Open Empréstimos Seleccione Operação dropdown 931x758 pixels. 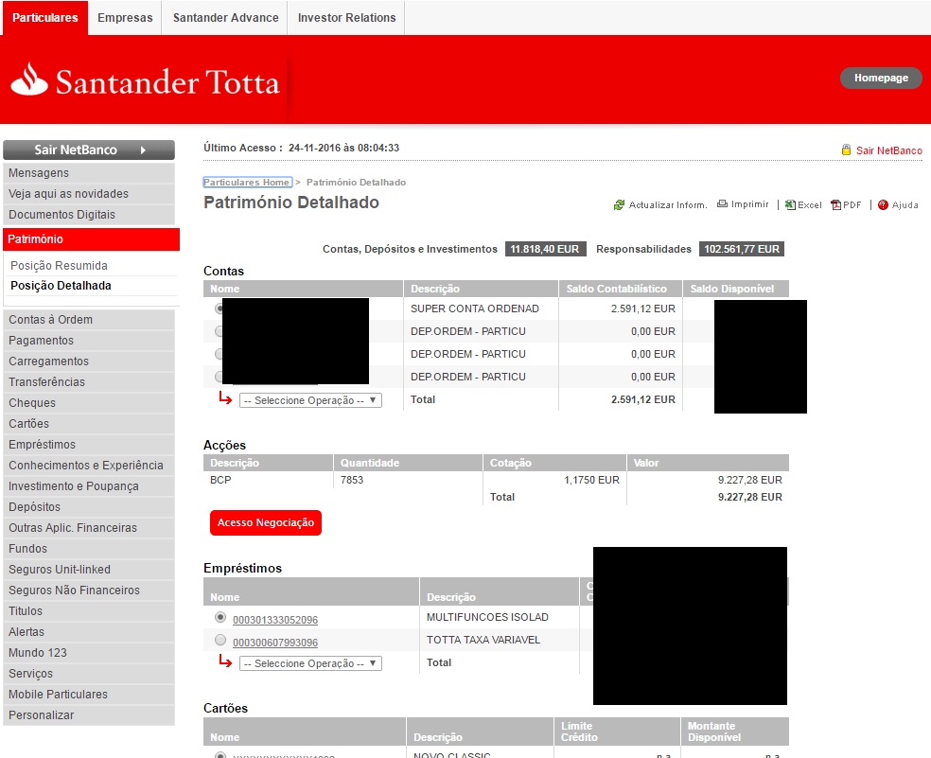coord(309,663)
